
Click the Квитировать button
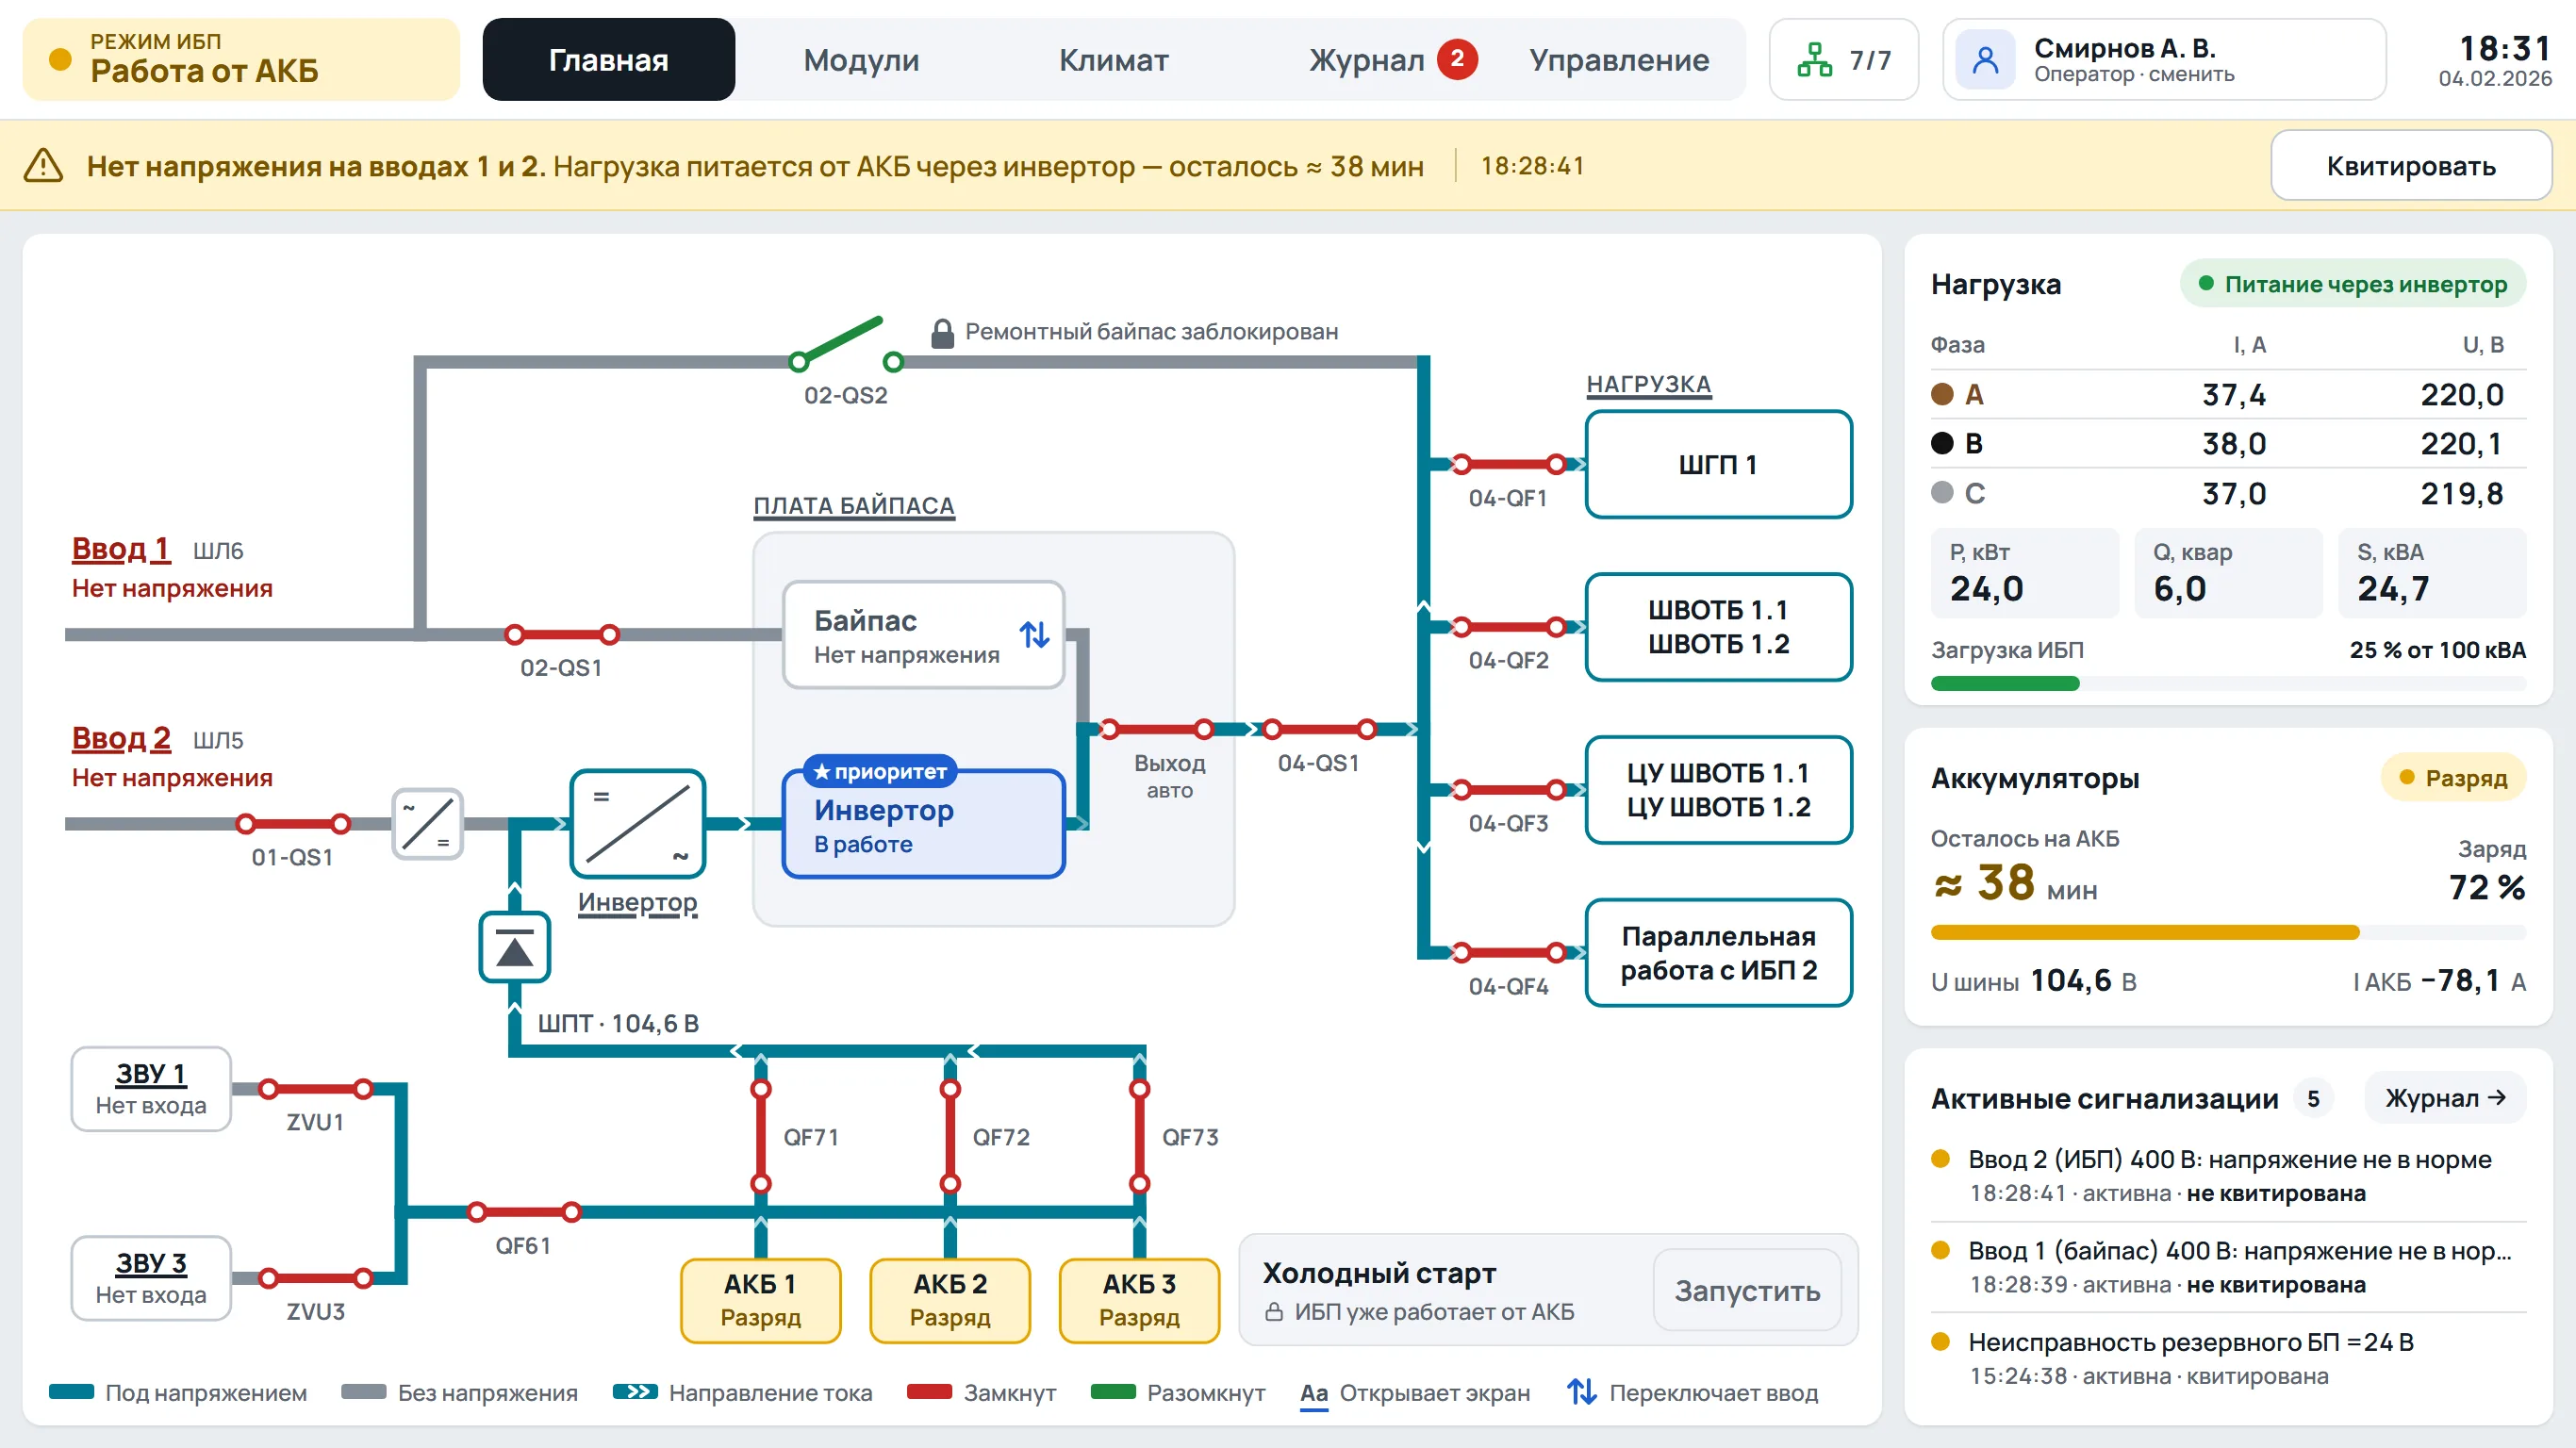[2410, 166]
